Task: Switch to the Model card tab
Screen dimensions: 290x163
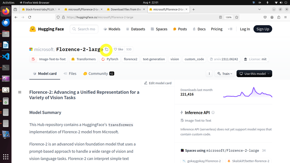Action: click(x=45, y=74)
